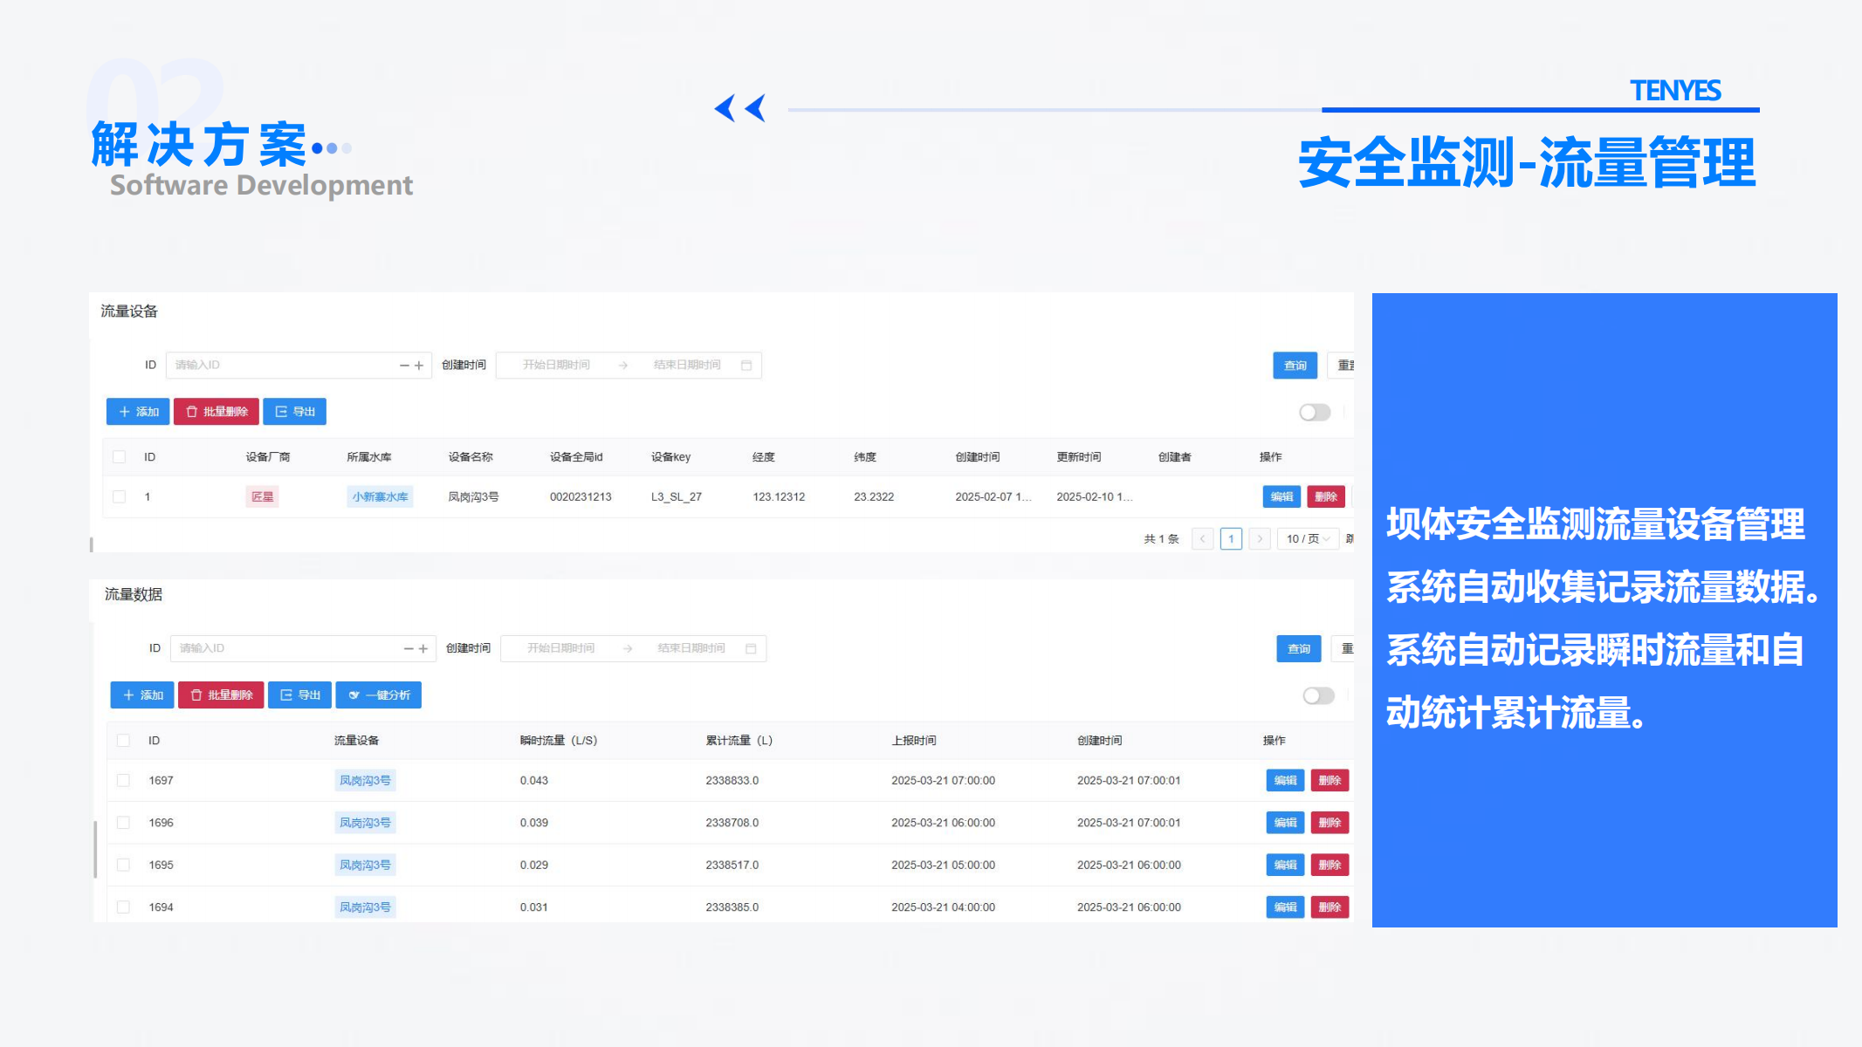The height and width of the screenshot is (1047, 1862).
Task: Click the minus icon in flow data ID field
Action: [409, 649]
